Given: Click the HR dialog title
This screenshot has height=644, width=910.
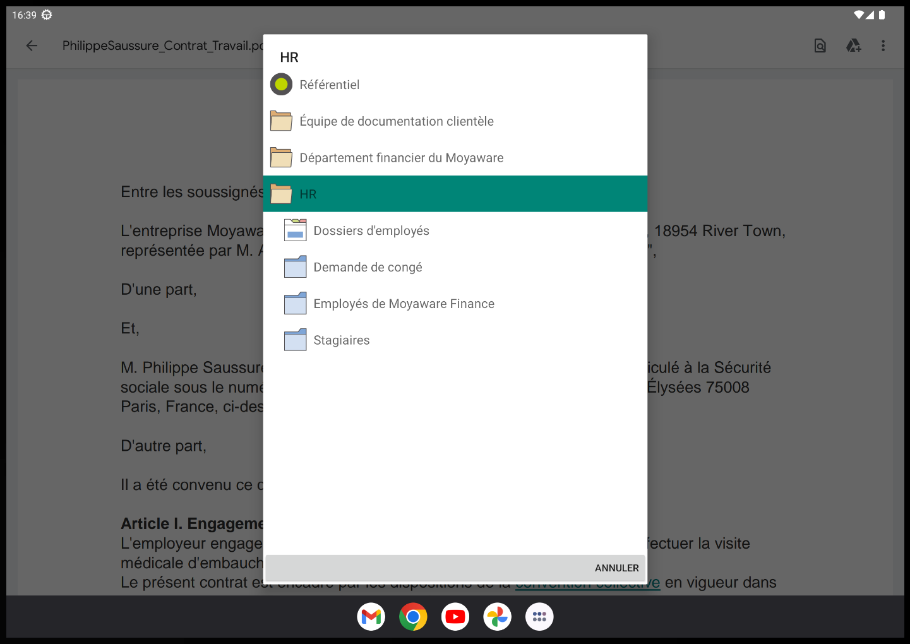Looking at the screenshot, I should (x=289, y=57).
